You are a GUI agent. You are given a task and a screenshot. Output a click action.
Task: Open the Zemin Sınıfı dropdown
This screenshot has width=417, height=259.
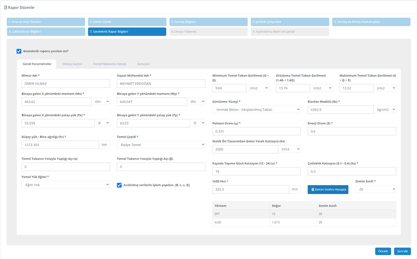click(x=375, y=189)
